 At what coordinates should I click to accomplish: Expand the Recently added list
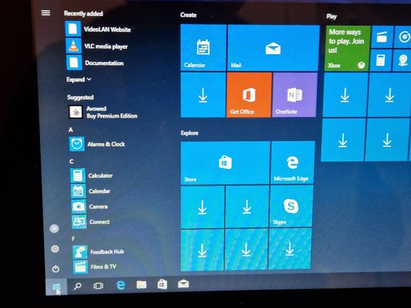(79, 79)
